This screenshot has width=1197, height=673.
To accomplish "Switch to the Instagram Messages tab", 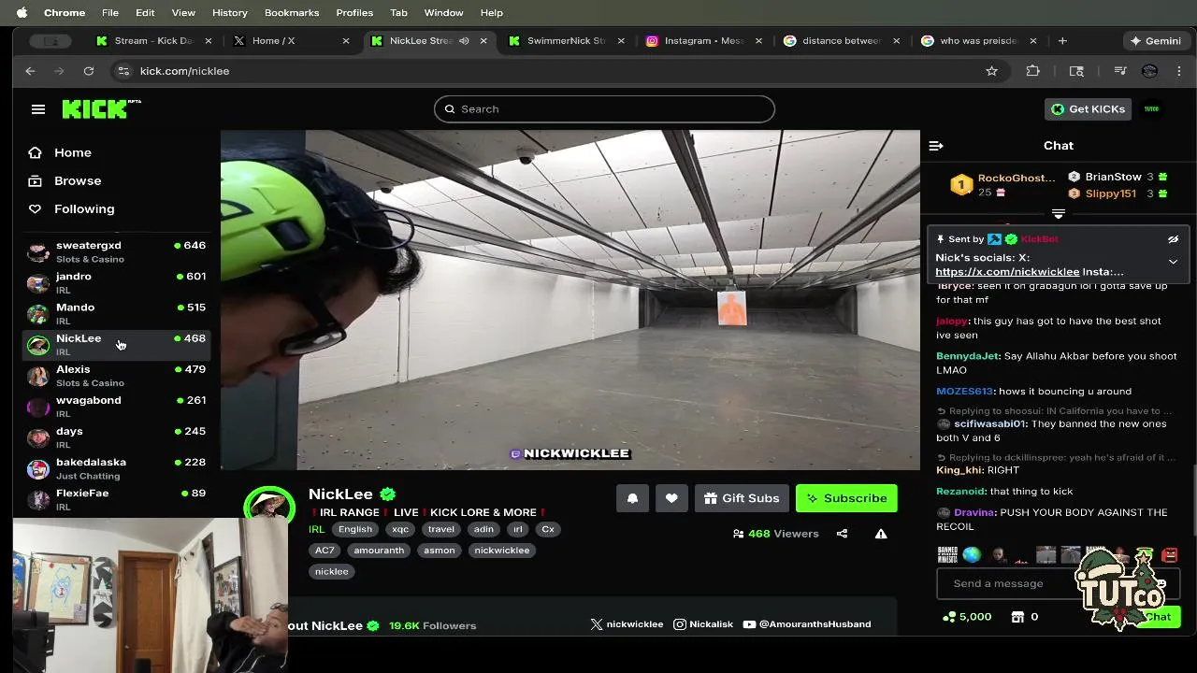I will 704,41.
